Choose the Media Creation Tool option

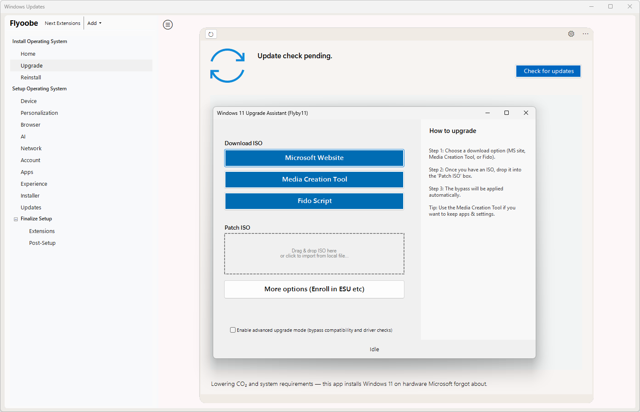[314, 179]
